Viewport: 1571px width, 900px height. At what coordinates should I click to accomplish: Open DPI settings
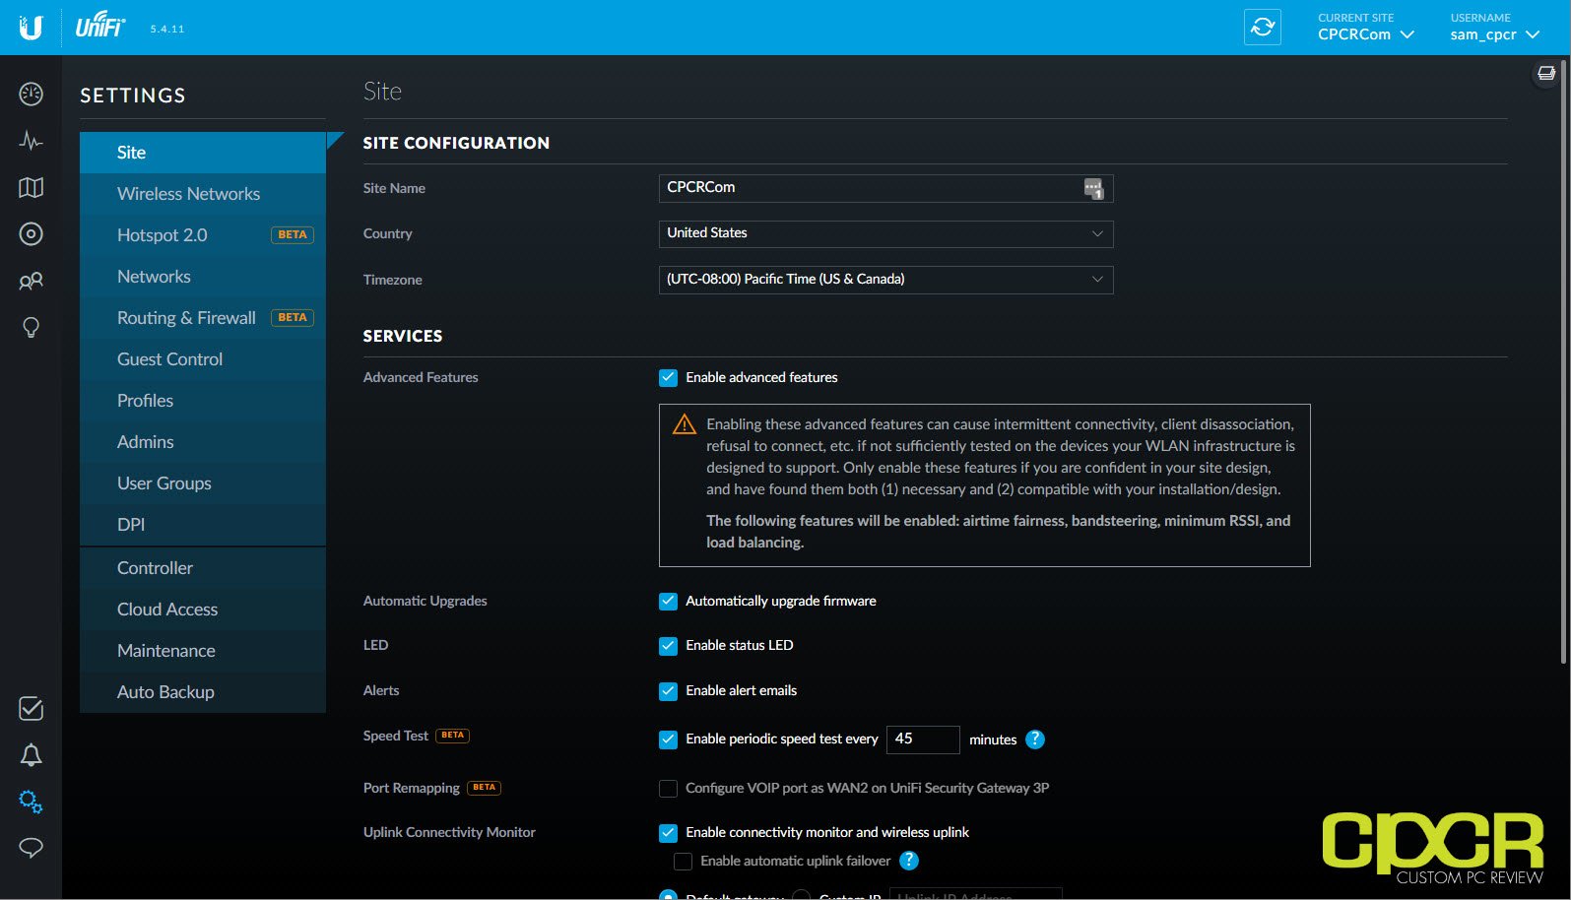click(x=203, y=525)
